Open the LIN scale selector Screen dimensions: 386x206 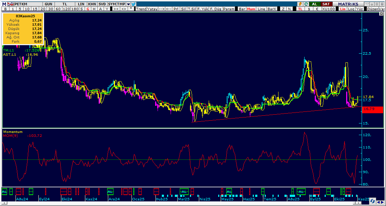point(81,4)
